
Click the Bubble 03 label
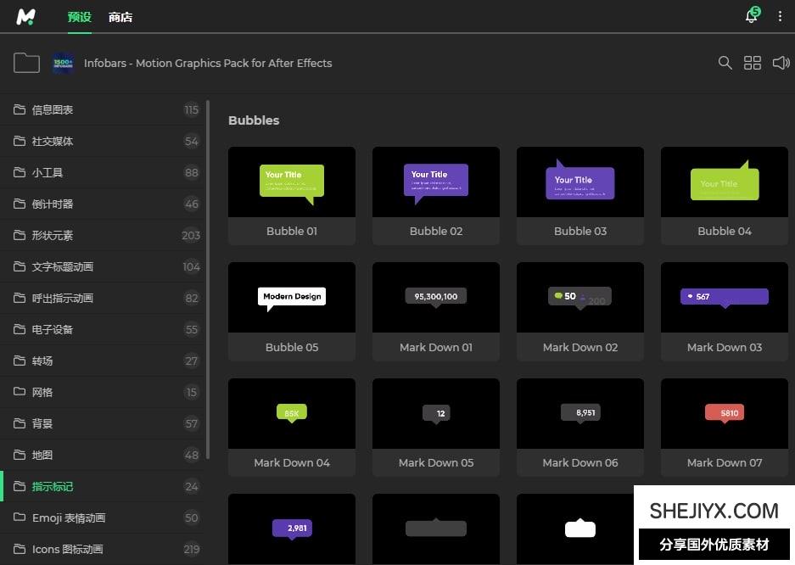pos(580,231)
